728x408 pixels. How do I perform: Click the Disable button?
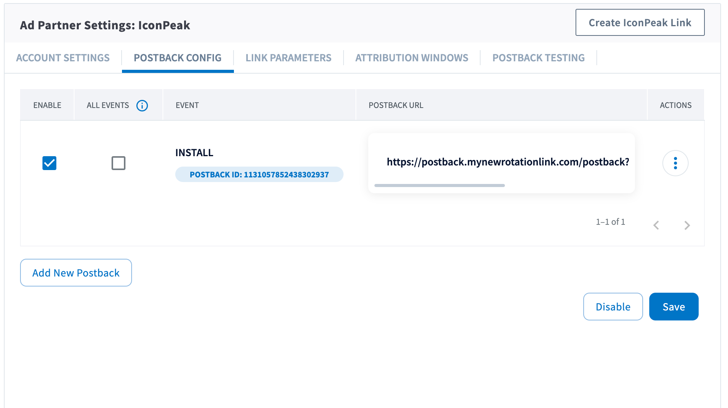click(613, 307)
